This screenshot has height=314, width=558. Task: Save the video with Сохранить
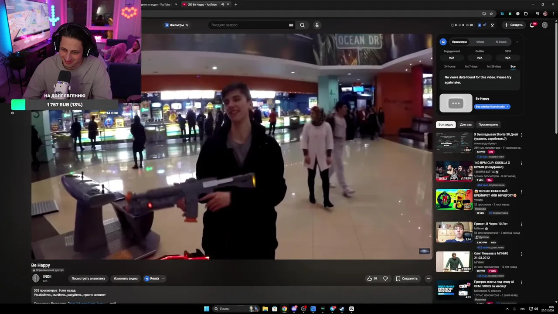(x=407, y=279)
